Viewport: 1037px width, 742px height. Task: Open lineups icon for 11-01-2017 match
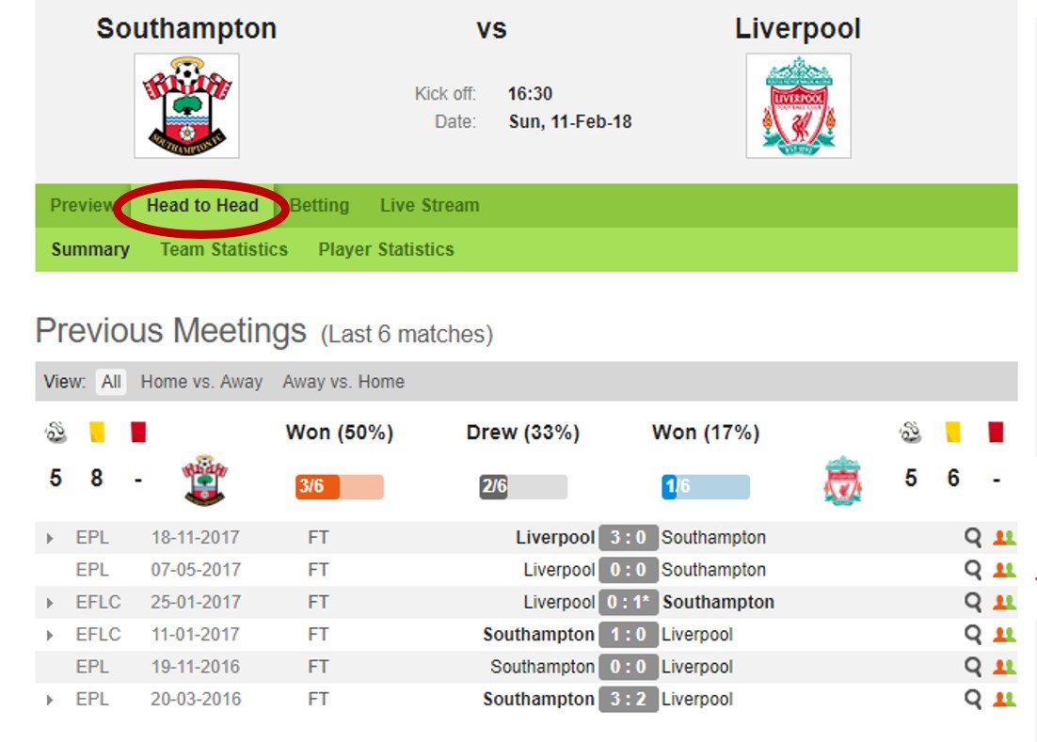[x=1004, y=634]
